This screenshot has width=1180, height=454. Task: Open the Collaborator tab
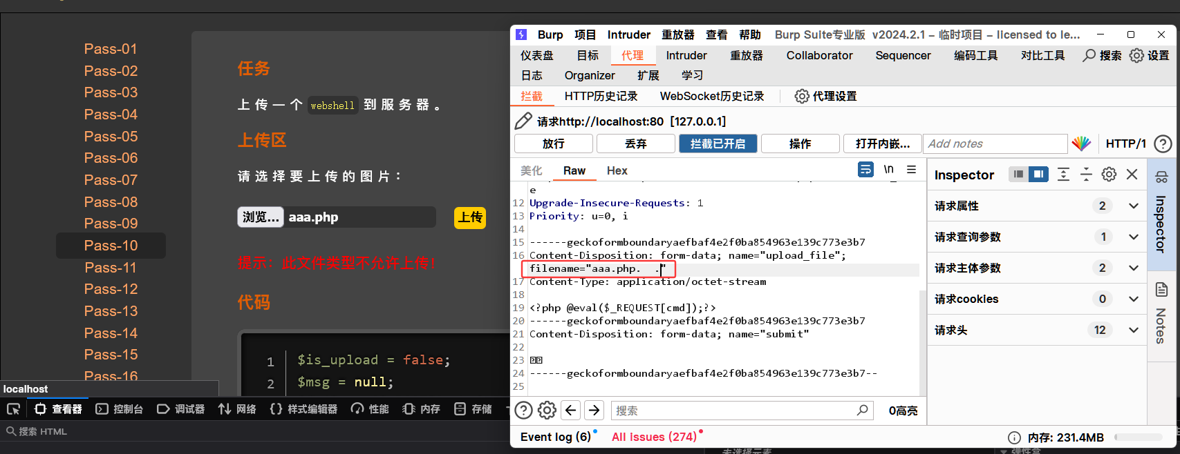pos(819,55)
